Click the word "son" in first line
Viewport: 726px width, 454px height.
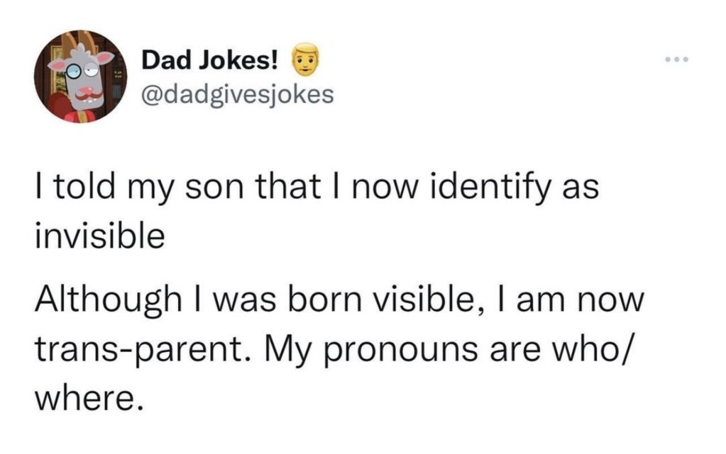pyautogui.click(x=214, y=189)
